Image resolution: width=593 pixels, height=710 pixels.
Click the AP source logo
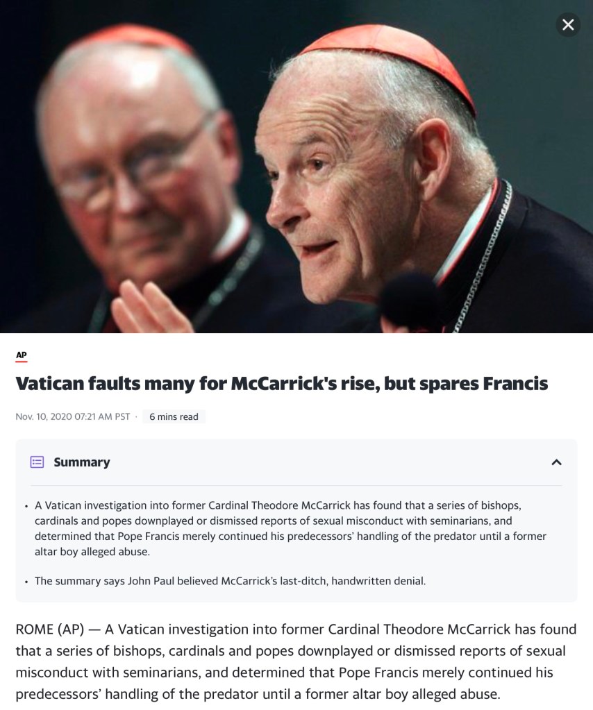[22, 355]
